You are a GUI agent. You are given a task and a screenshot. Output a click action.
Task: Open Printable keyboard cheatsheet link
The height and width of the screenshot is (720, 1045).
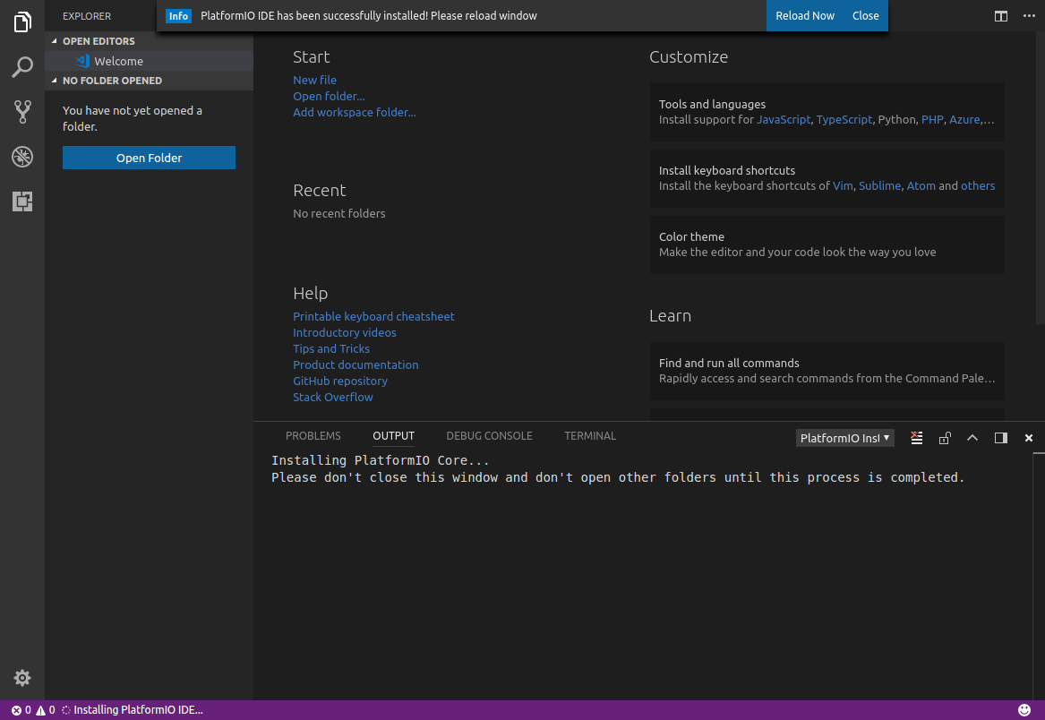click(373, 317)
